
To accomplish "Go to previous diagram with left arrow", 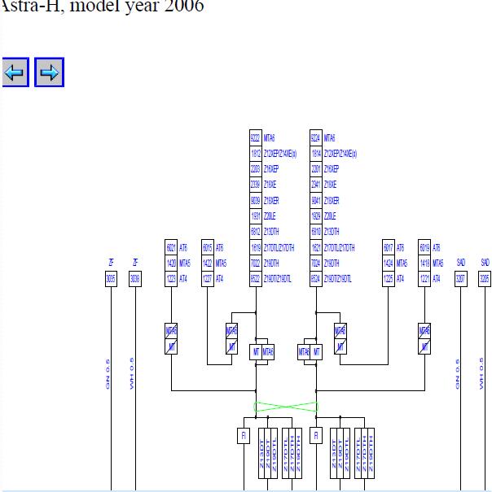I will click(x=15, y=72).
